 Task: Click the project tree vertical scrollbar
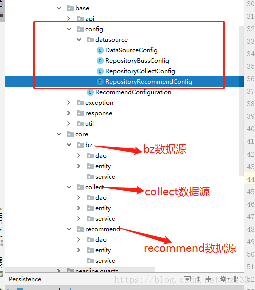241,101
